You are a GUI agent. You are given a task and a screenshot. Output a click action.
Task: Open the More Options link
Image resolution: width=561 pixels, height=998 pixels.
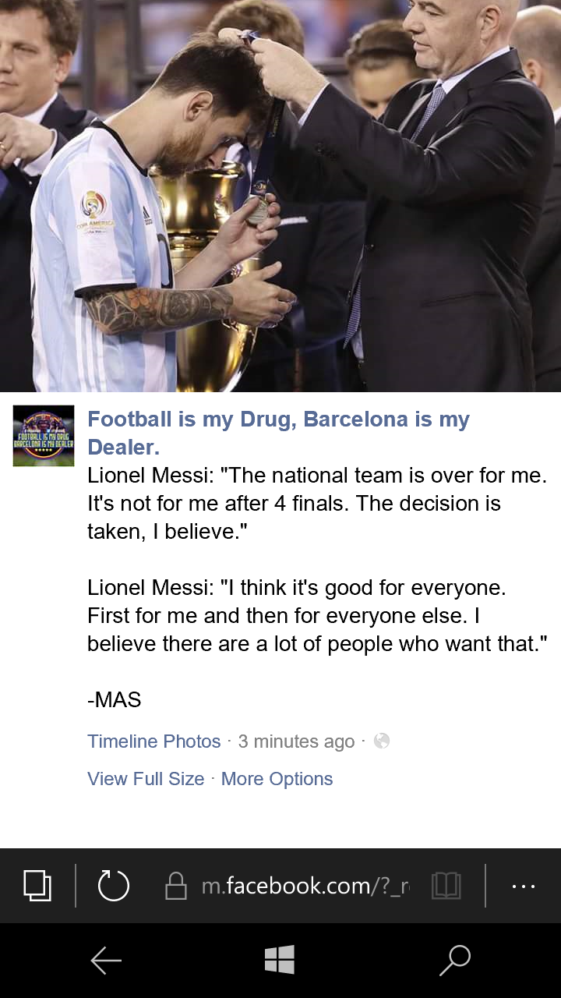277,779
